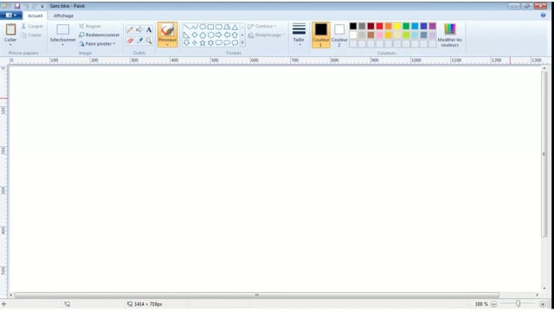Click the 100 % zoom level text
Screen dimensions: 554x311
coord(481,304)
